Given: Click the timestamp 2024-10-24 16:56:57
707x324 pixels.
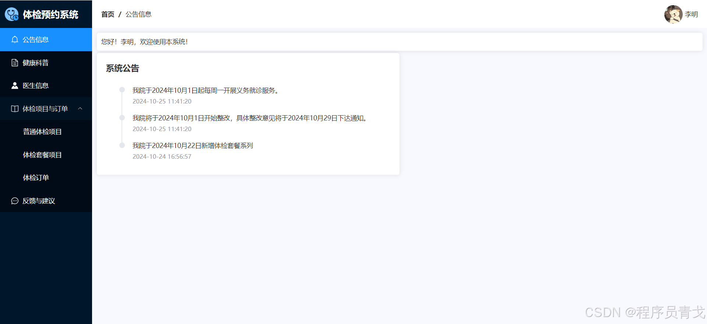Looking at the screenshot, I should (x=162, y=156).
